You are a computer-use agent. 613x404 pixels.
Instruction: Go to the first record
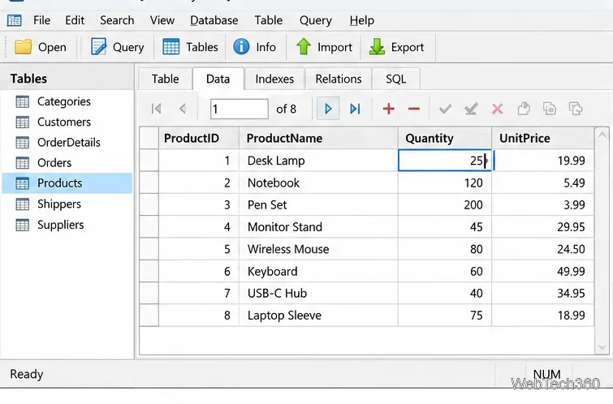(157, 109)
